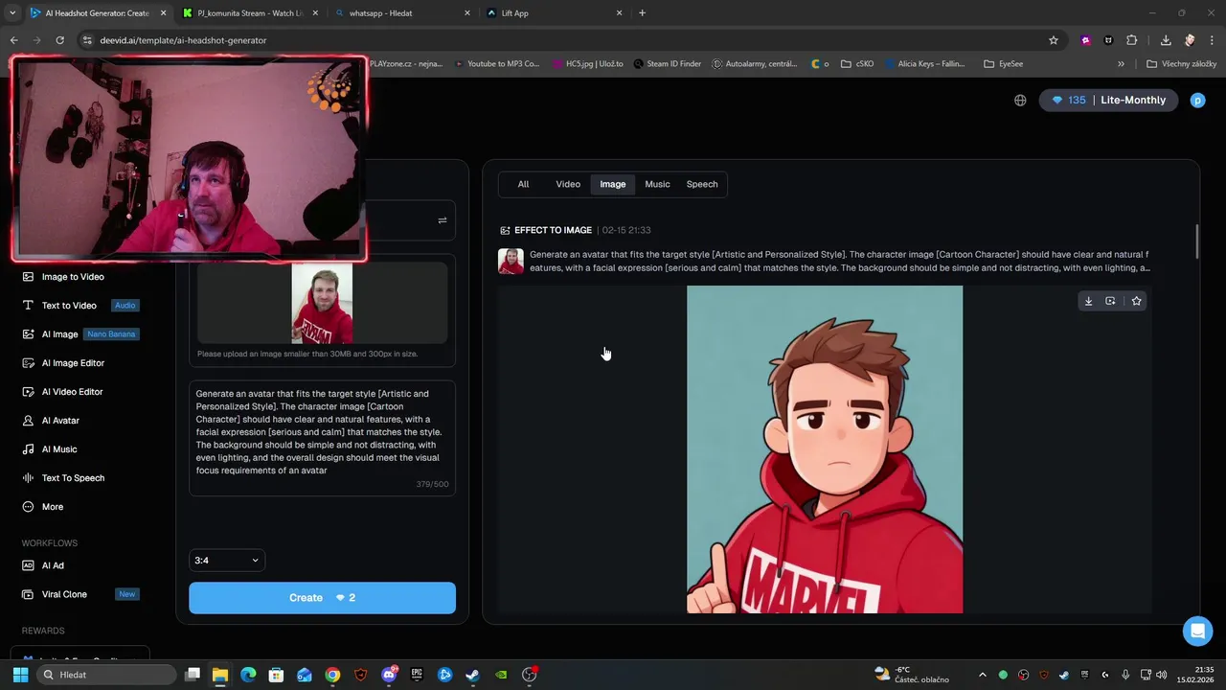Open the cSKO bookmarks folder

857,64
